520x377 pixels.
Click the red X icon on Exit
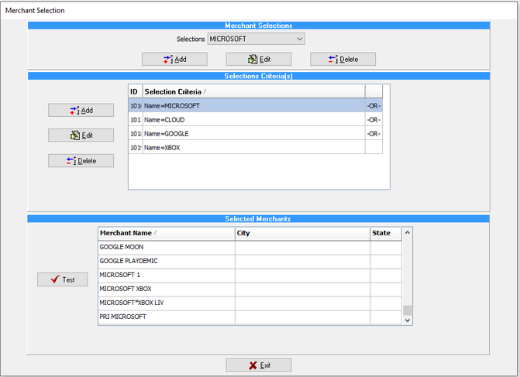coord(253,365)
